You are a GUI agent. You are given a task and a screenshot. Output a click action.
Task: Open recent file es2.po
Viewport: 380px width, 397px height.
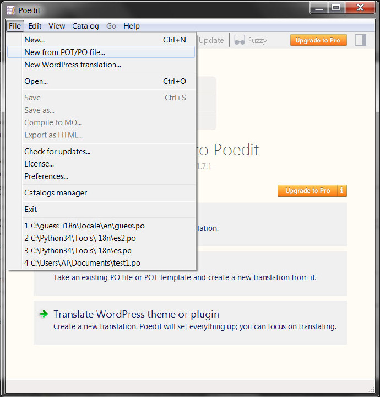(101, 238)
